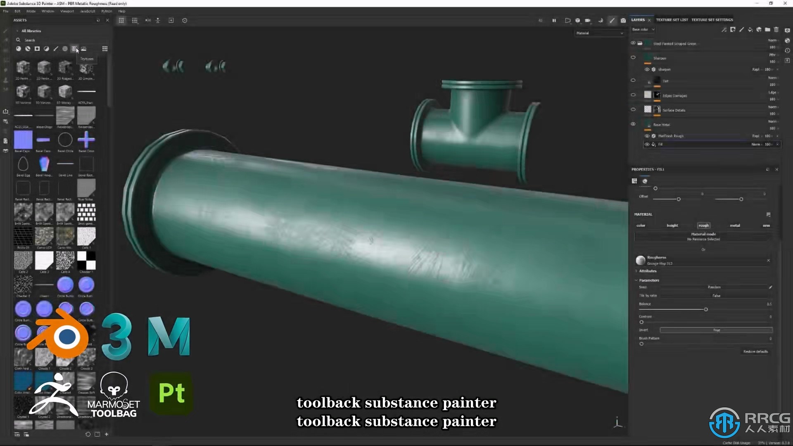793x446 pixels.
Task: Toggle the height channel button in Material
Action: [x=672, y=225]
